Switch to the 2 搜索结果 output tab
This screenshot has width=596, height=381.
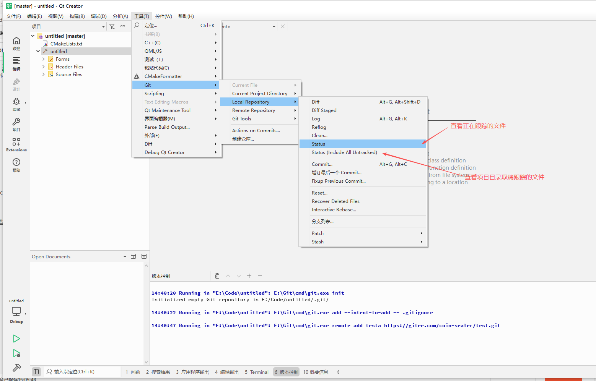click(x=158, y=372)
